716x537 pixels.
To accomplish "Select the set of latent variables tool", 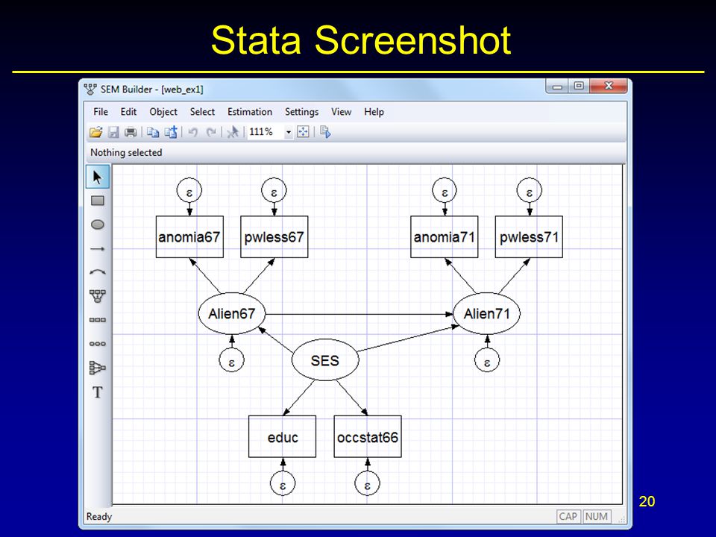I will click(x=97, y=344).
